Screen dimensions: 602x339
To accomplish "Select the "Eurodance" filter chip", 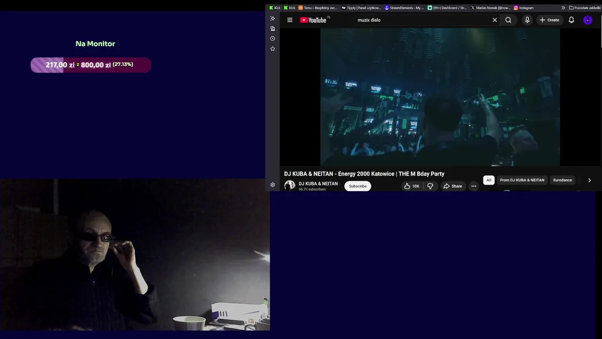I will (x=562, y=180).
